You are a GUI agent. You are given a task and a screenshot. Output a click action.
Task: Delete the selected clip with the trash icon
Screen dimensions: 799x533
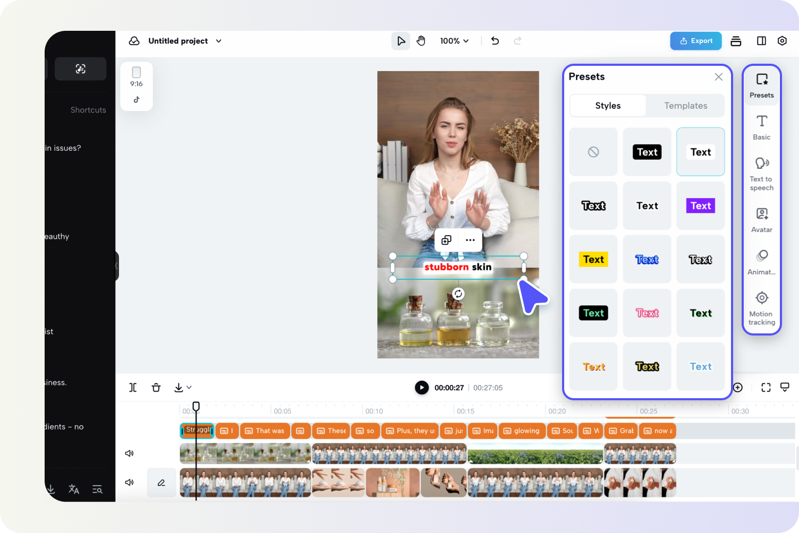[x=156, y=388]
